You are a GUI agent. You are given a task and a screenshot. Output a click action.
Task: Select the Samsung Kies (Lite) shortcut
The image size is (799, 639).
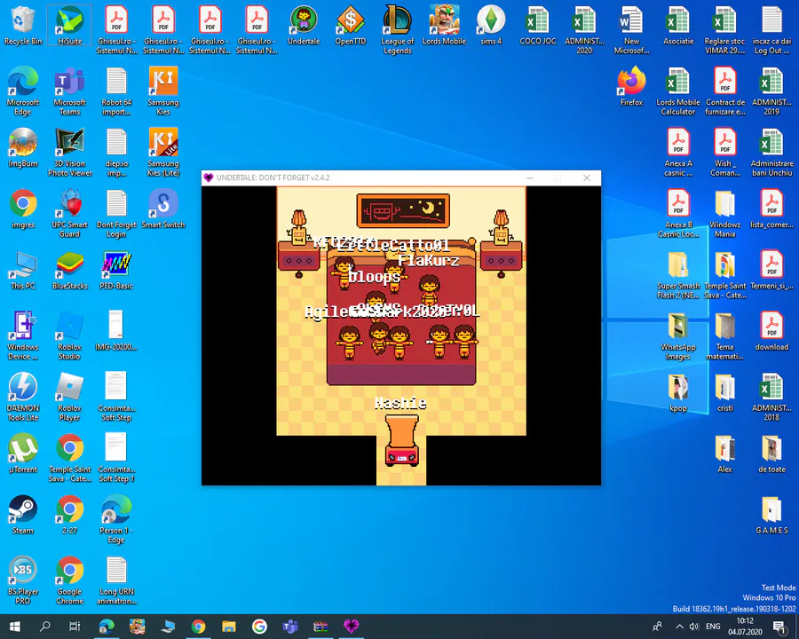click(163, 152)
